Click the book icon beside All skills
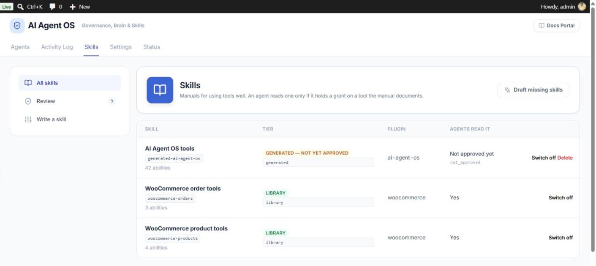This screenshot has width=596, height=266. (28, 83)
